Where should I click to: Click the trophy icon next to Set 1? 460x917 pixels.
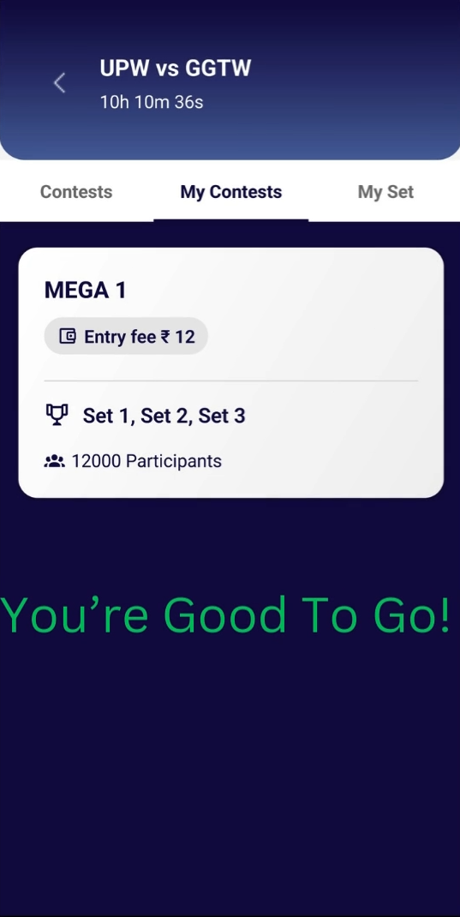[x=57, y=416]
